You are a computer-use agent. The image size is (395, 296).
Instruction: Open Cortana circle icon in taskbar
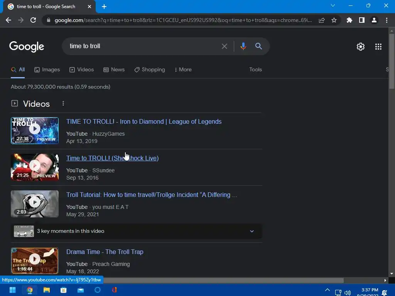[x=98, y=290]
